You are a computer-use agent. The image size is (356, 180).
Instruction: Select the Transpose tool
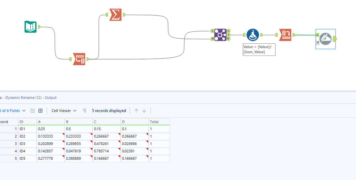[x=79, y=59]
